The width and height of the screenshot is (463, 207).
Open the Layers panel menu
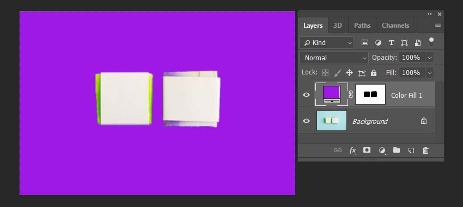point(438,25)
